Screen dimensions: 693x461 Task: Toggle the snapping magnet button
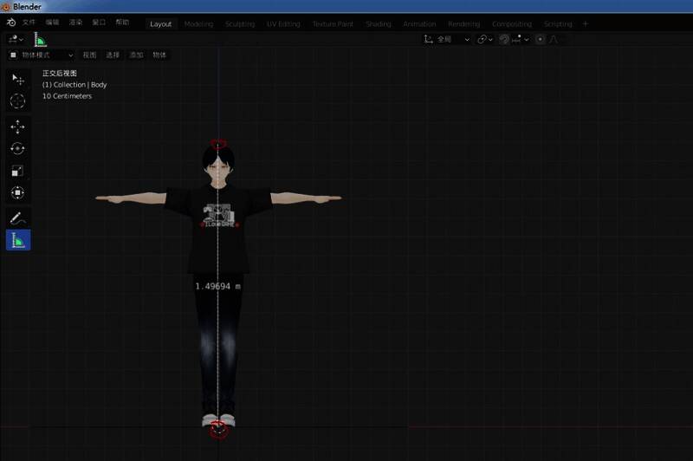[x=503, y=39]
